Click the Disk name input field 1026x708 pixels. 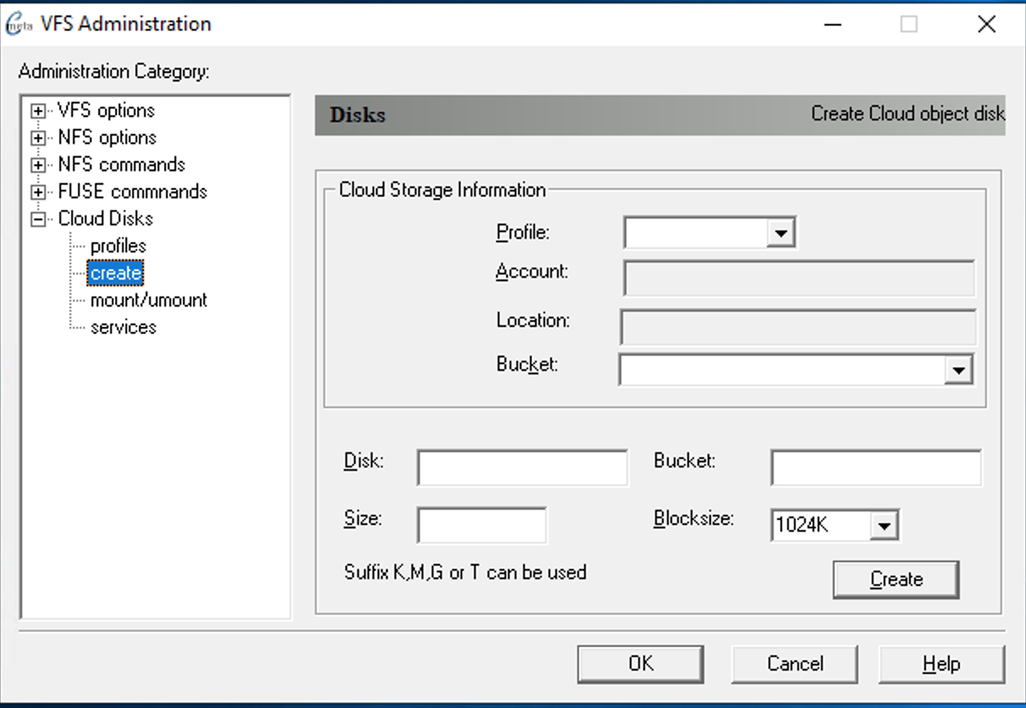[x=522, y=467]
